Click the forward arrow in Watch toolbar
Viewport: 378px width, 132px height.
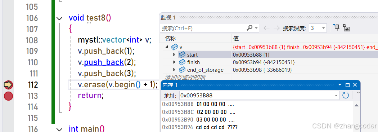pos(276,28)
